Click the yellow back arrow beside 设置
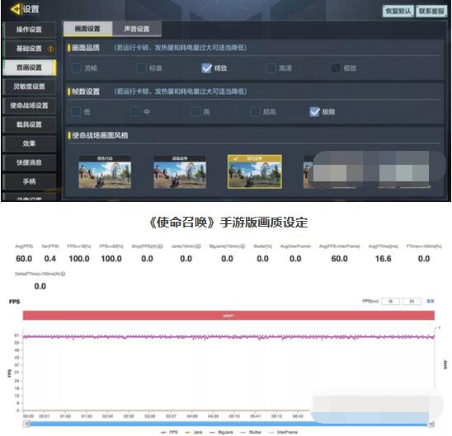Screen dimensions: 452x436 (x=16, y=9)
